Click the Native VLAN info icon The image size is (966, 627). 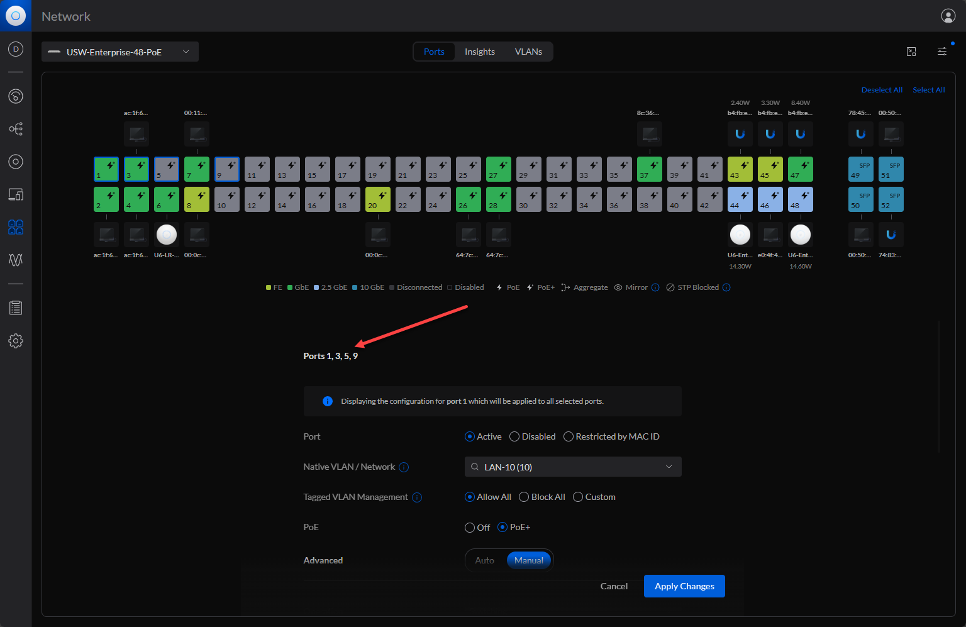click(404, 467)
